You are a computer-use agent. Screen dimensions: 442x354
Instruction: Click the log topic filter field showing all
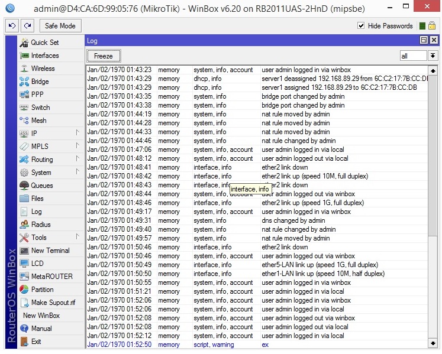click(x=413, y=56)
